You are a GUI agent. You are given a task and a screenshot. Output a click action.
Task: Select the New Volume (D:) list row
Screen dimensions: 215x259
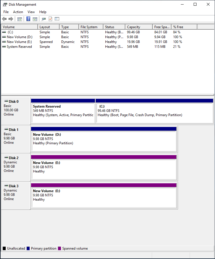[x=99, y=37]
